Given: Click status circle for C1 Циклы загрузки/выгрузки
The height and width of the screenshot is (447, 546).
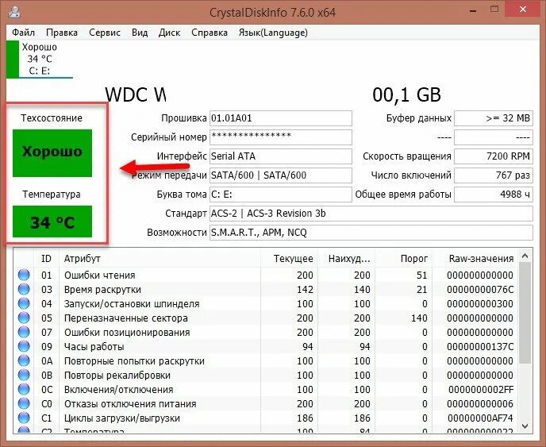Looking at the screenshot, I should (24, 418).
